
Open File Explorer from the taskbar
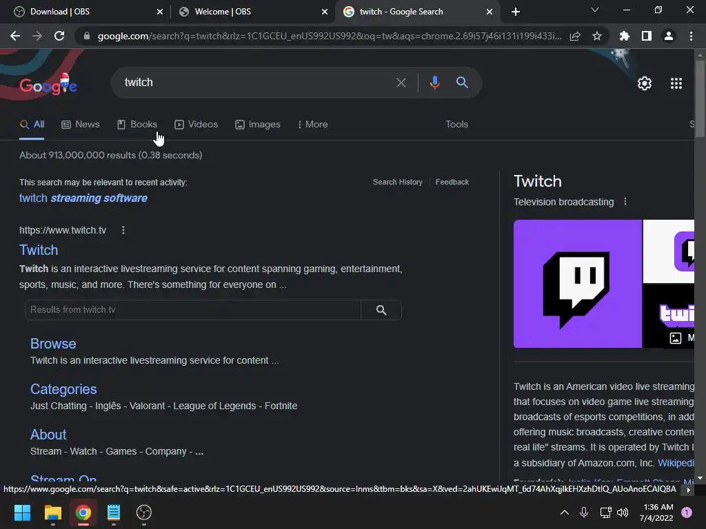pyautogui.click(x=52, y=512)
